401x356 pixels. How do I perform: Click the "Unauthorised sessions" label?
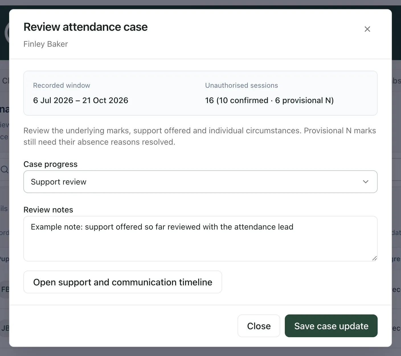click(x=242, y=85)
